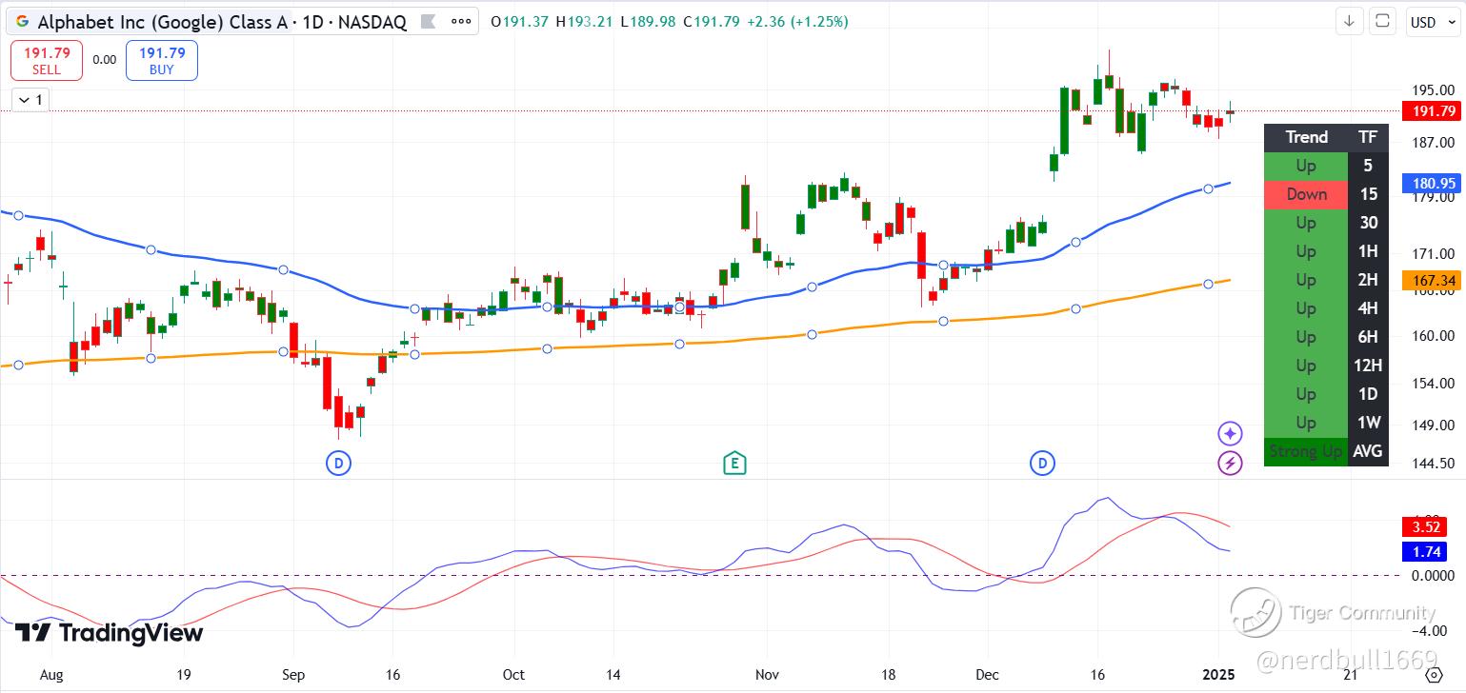This screenshot has width=1466, height=693.
Task: Click the red 191.79 current price label
Action: pos(1434,111)
